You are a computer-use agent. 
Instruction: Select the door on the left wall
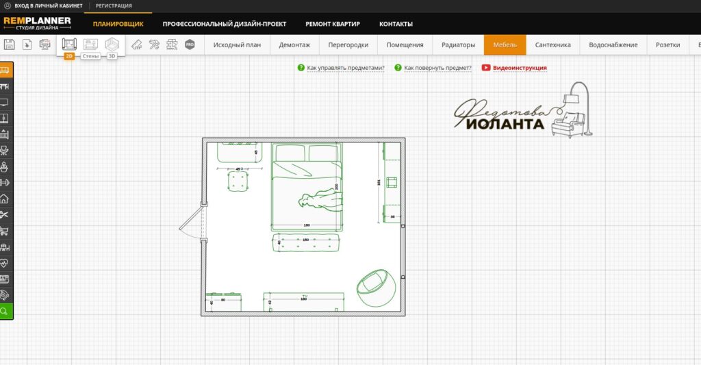point(194,223)
